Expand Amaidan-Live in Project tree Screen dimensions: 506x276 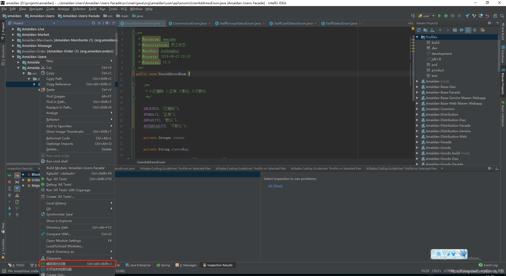click(13, 29)
